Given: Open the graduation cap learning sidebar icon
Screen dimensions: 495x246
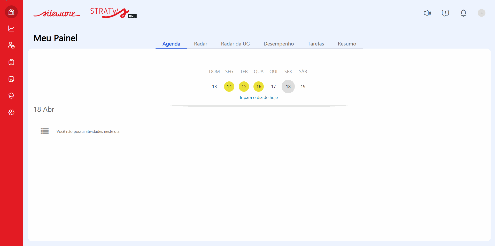Looking at the screenshot, I should (x=11, y=96).
